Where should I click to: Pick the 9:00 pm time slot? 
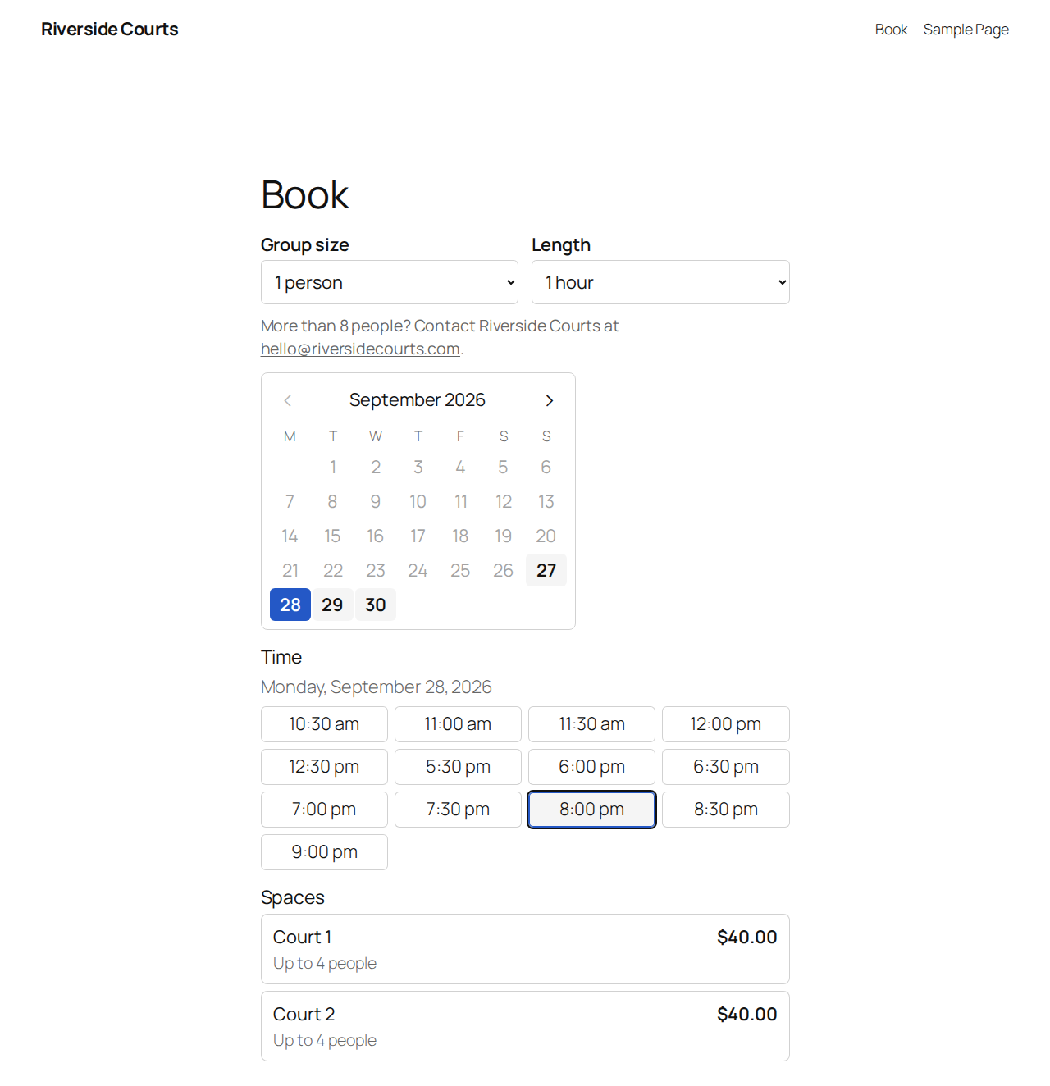pyautogui.click(x=324, y=852)
